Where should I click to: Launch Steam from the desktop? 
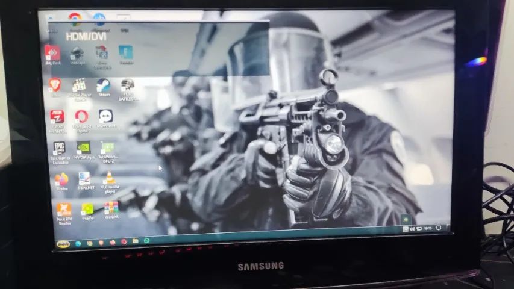pos(104,87)
